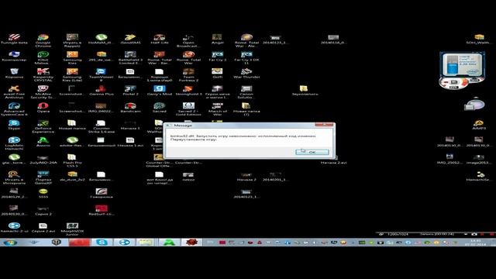This screenshot has height=279, width=496.
Task: Select the Open Broadcaster desktop icon
Action: pyautogui.click(x=188, y=41)
